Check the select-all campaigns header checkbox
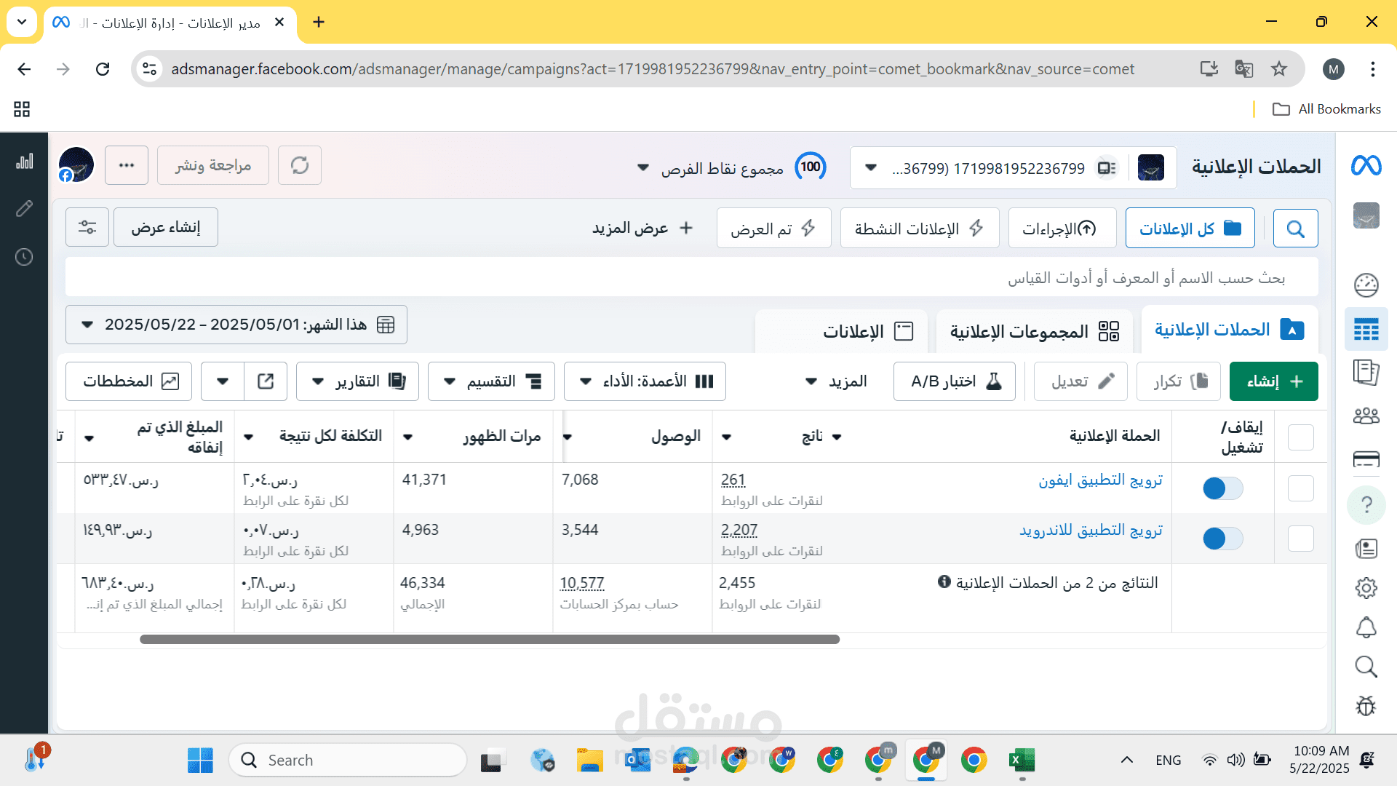The height and width of the screenshot is (786, 1397). coord(1300,437)
